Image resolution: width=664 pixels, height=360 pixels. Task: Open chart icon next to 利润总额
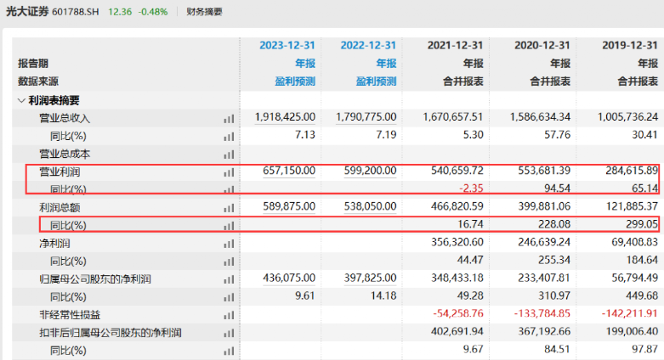click(x=229, y=208)
